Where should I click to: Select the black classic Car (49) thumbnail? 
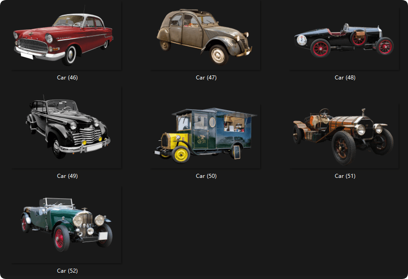point(68,127)
